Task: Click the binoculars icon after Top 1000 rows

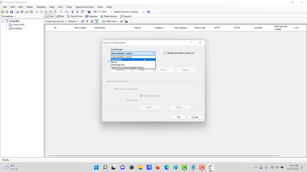Action: 126,21
